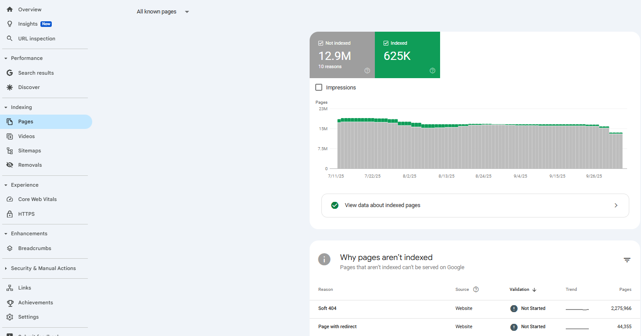The width and height of the screenshot is (641, 336).
Task: Click the Sitemaps icon in sidebar
Action: [10, 151]
